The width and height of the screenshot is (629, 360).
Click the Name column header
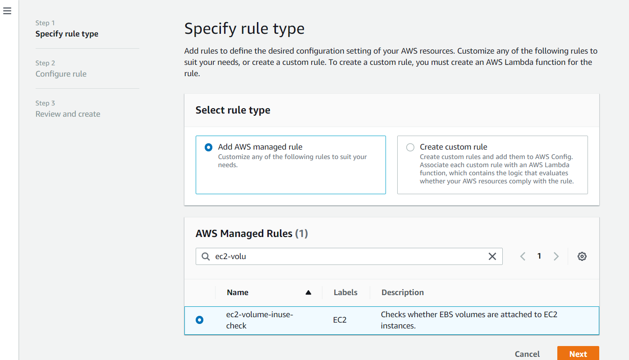tap(238, 292)
